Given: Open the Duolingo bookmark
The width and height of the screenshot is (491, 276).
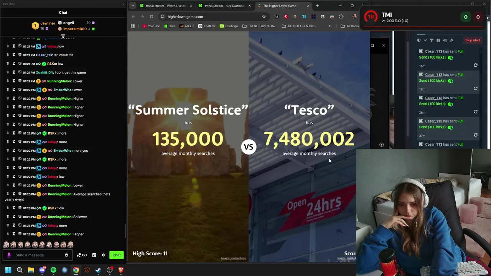Looking at the screenshot, I should tap(229, 26).
